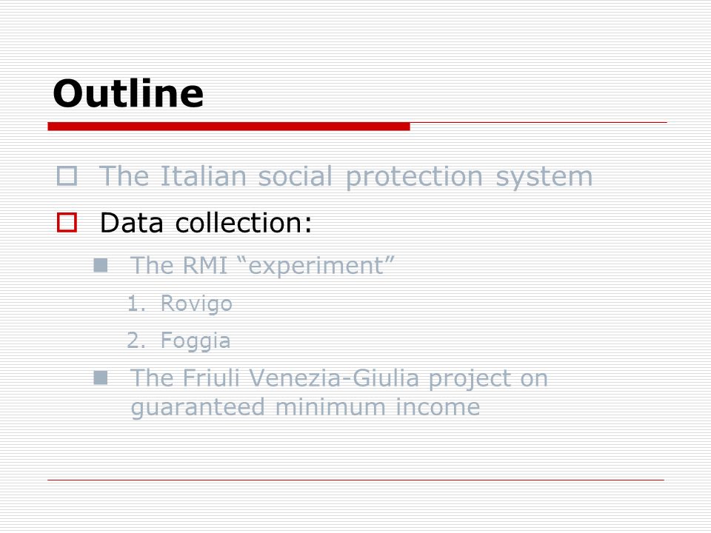Click "The RMI experiment" sub-bullet text

262,266
